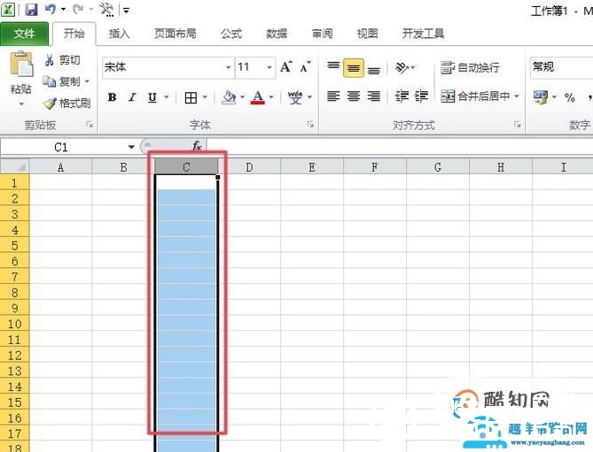Image resolution: width=593 pixels, height=452 pixels.
Task: Click the Wrap Text (自动换行) button
Action: pyautogui.click(x=470, y=67)
